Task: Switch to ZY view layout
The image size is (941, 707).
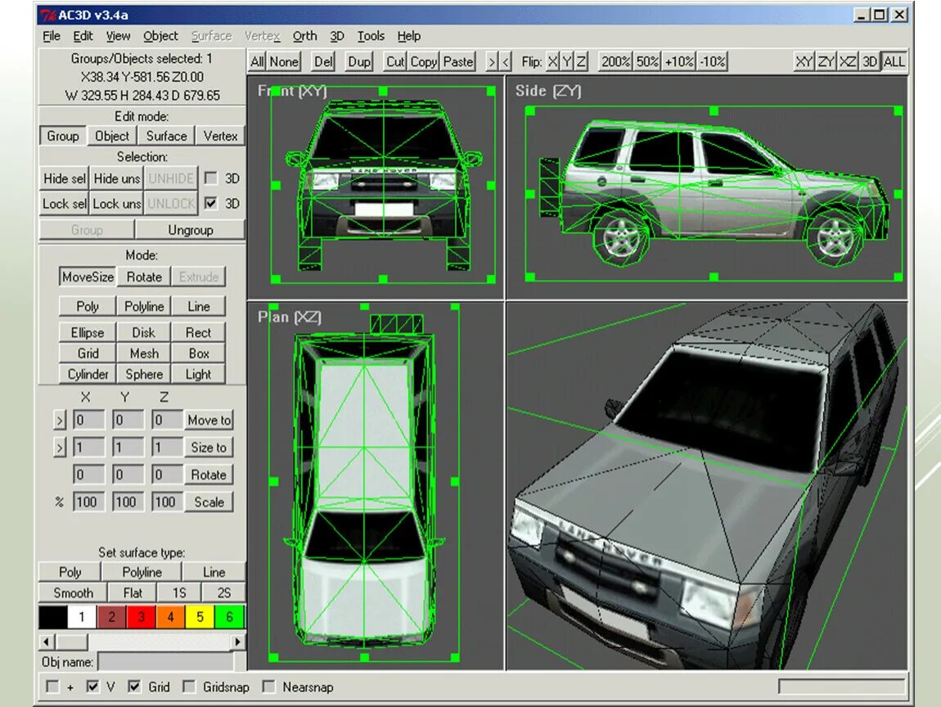Action: [x=826, y=61]
